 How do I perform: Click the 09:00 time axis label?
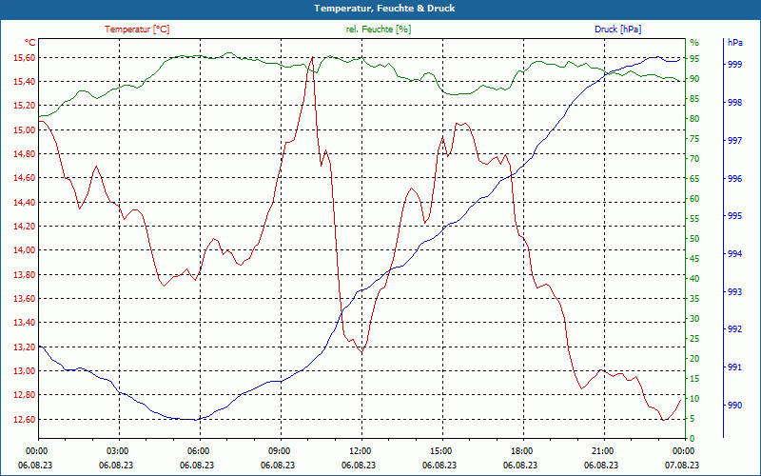point(279,450)
